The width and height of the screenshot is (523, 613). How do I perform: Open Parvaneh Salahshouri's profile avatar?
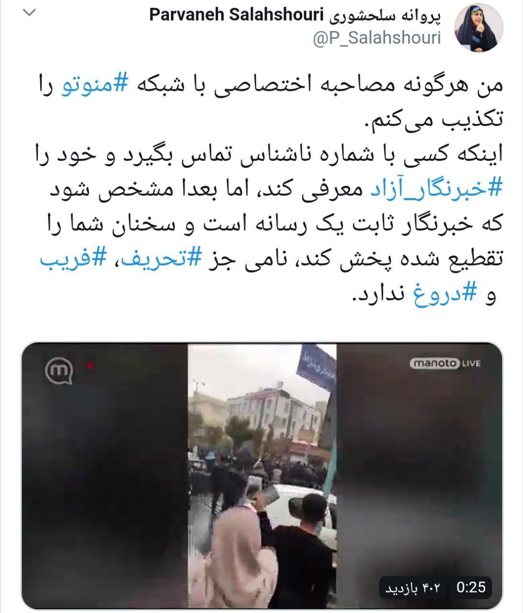tap(478, 29)
